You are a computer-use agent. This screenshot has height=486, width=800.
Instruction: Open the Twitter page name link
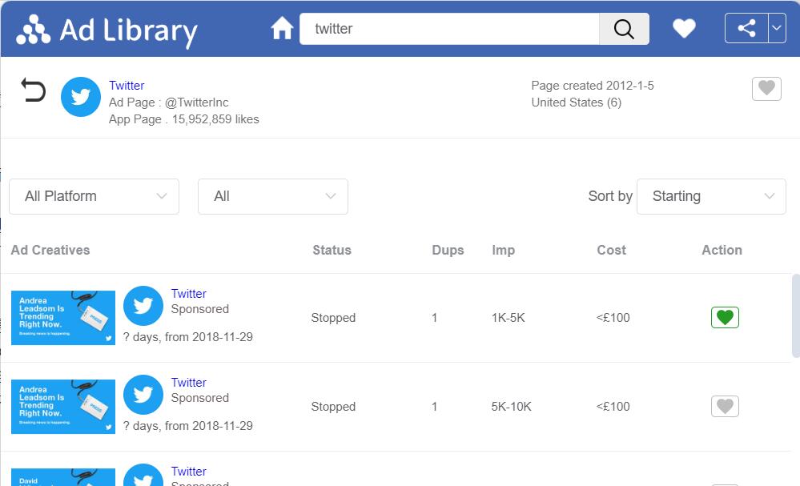(127, 85)
